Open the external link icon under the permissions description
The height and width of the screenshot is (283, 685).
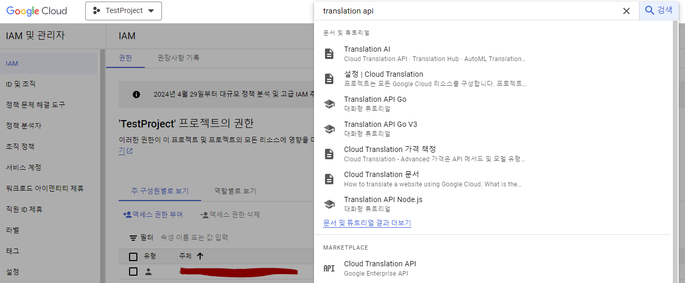click(130, 151)
